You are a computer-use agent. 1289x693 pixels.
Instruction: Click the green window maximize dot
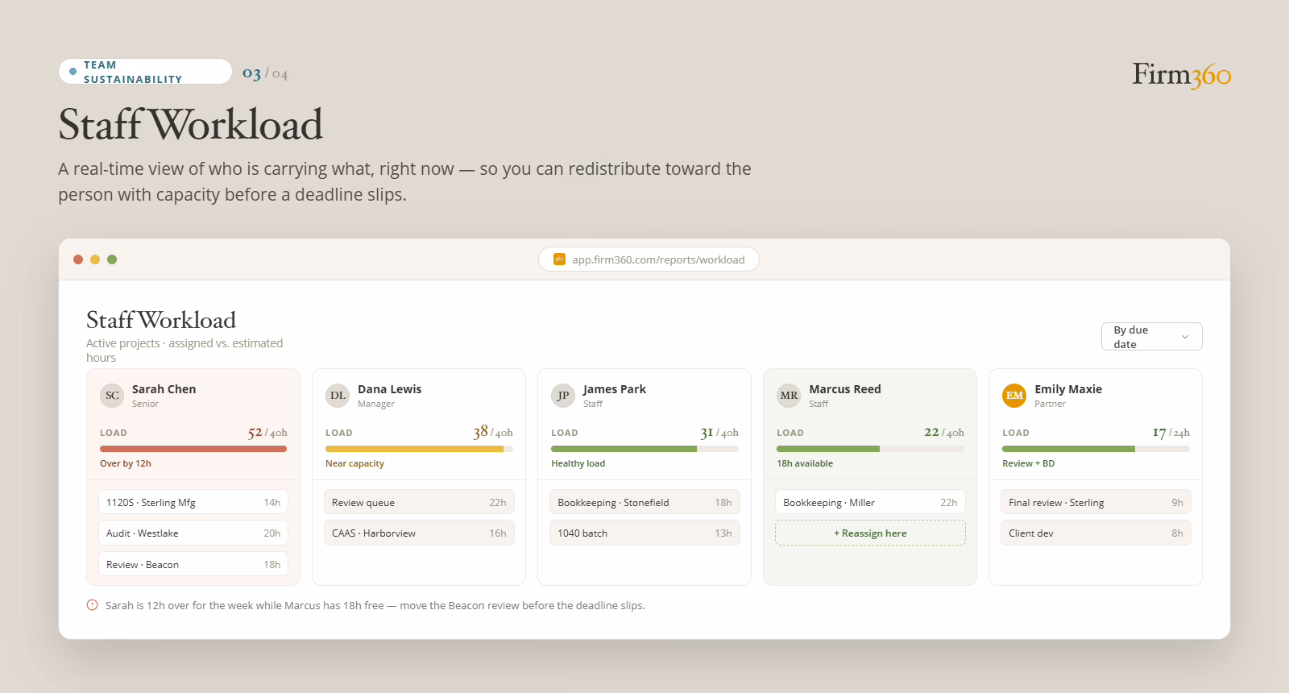coord(112,259)
